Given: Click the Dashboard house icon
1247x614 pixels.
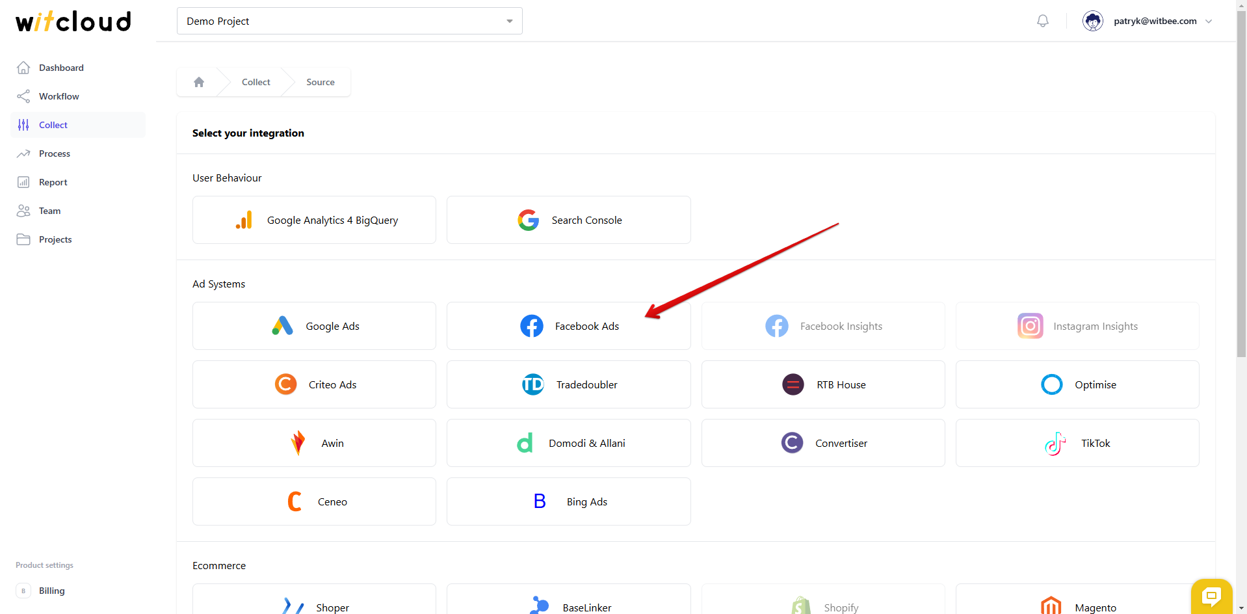Looking at the screenshot, I should [x=23, y=68].
